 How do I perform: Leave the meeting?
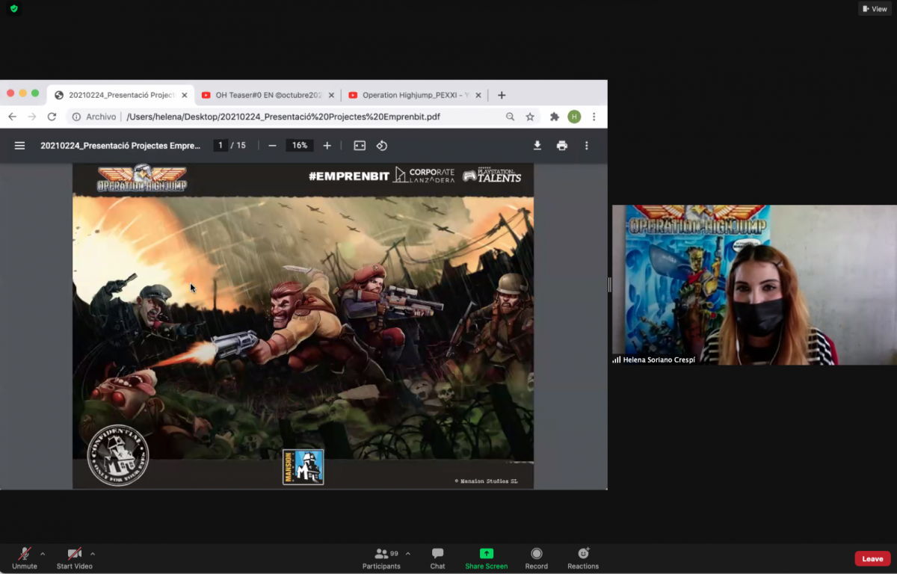872,559
